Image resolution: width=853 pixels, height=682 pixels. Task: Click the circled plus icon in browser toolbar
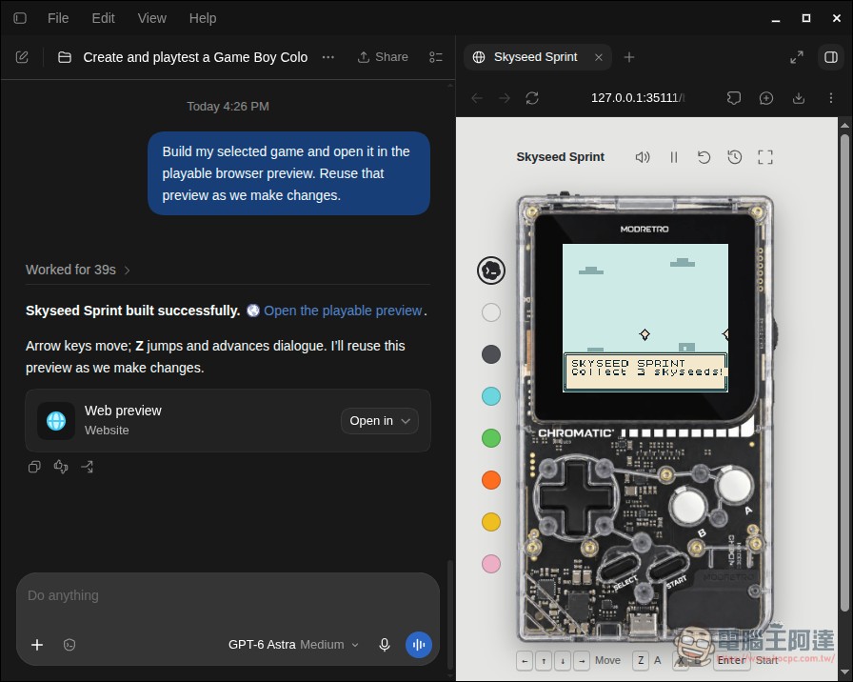(766, 98)
